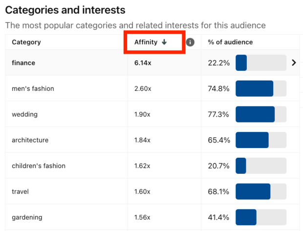The width and height of the screenshot is (303, 231).
Task: Click the architecture 65.4% audience bar
Action: click(x=261, y=140)
